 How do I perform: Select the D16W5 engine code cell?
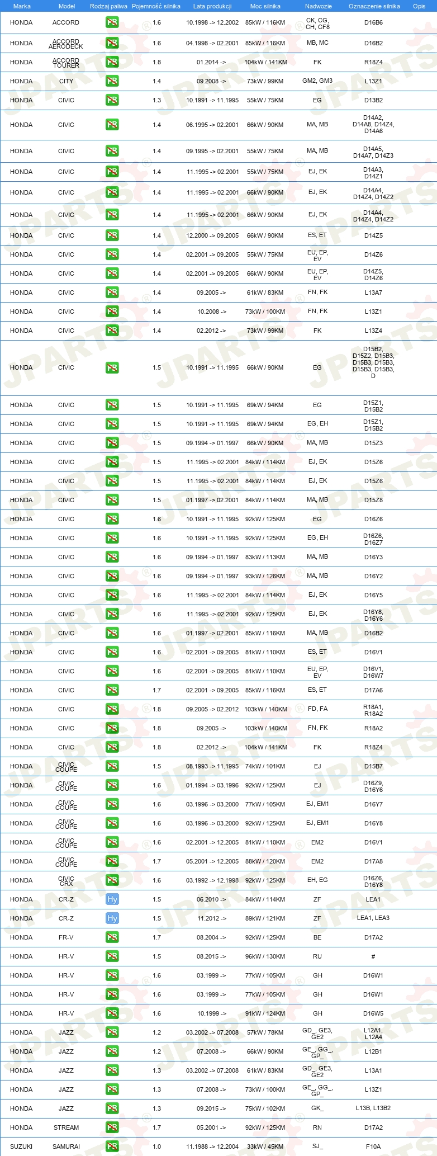point(373,1013)
